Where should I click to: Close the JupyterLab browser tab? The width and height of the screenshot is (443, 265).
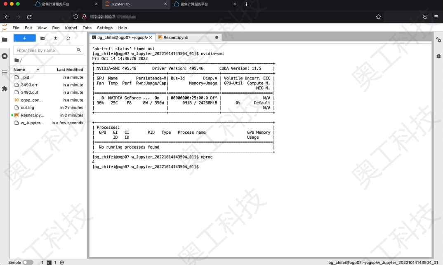coord(165,4)
